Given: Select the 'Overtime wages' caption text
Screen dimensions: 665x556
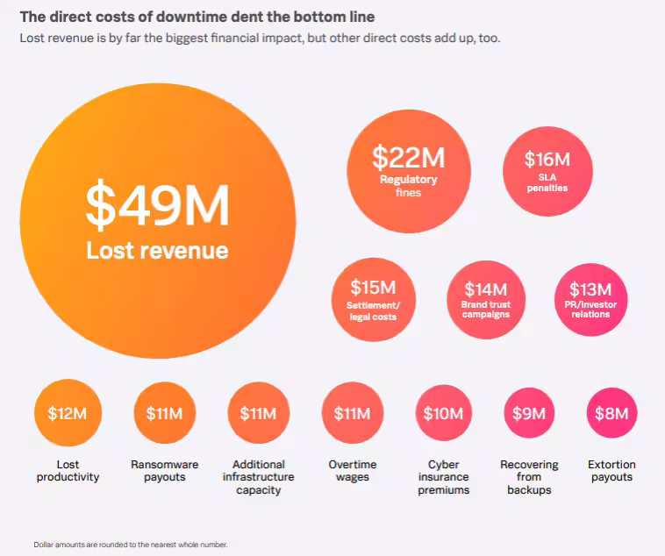Looking at the screenshot, I should (353, 471).
